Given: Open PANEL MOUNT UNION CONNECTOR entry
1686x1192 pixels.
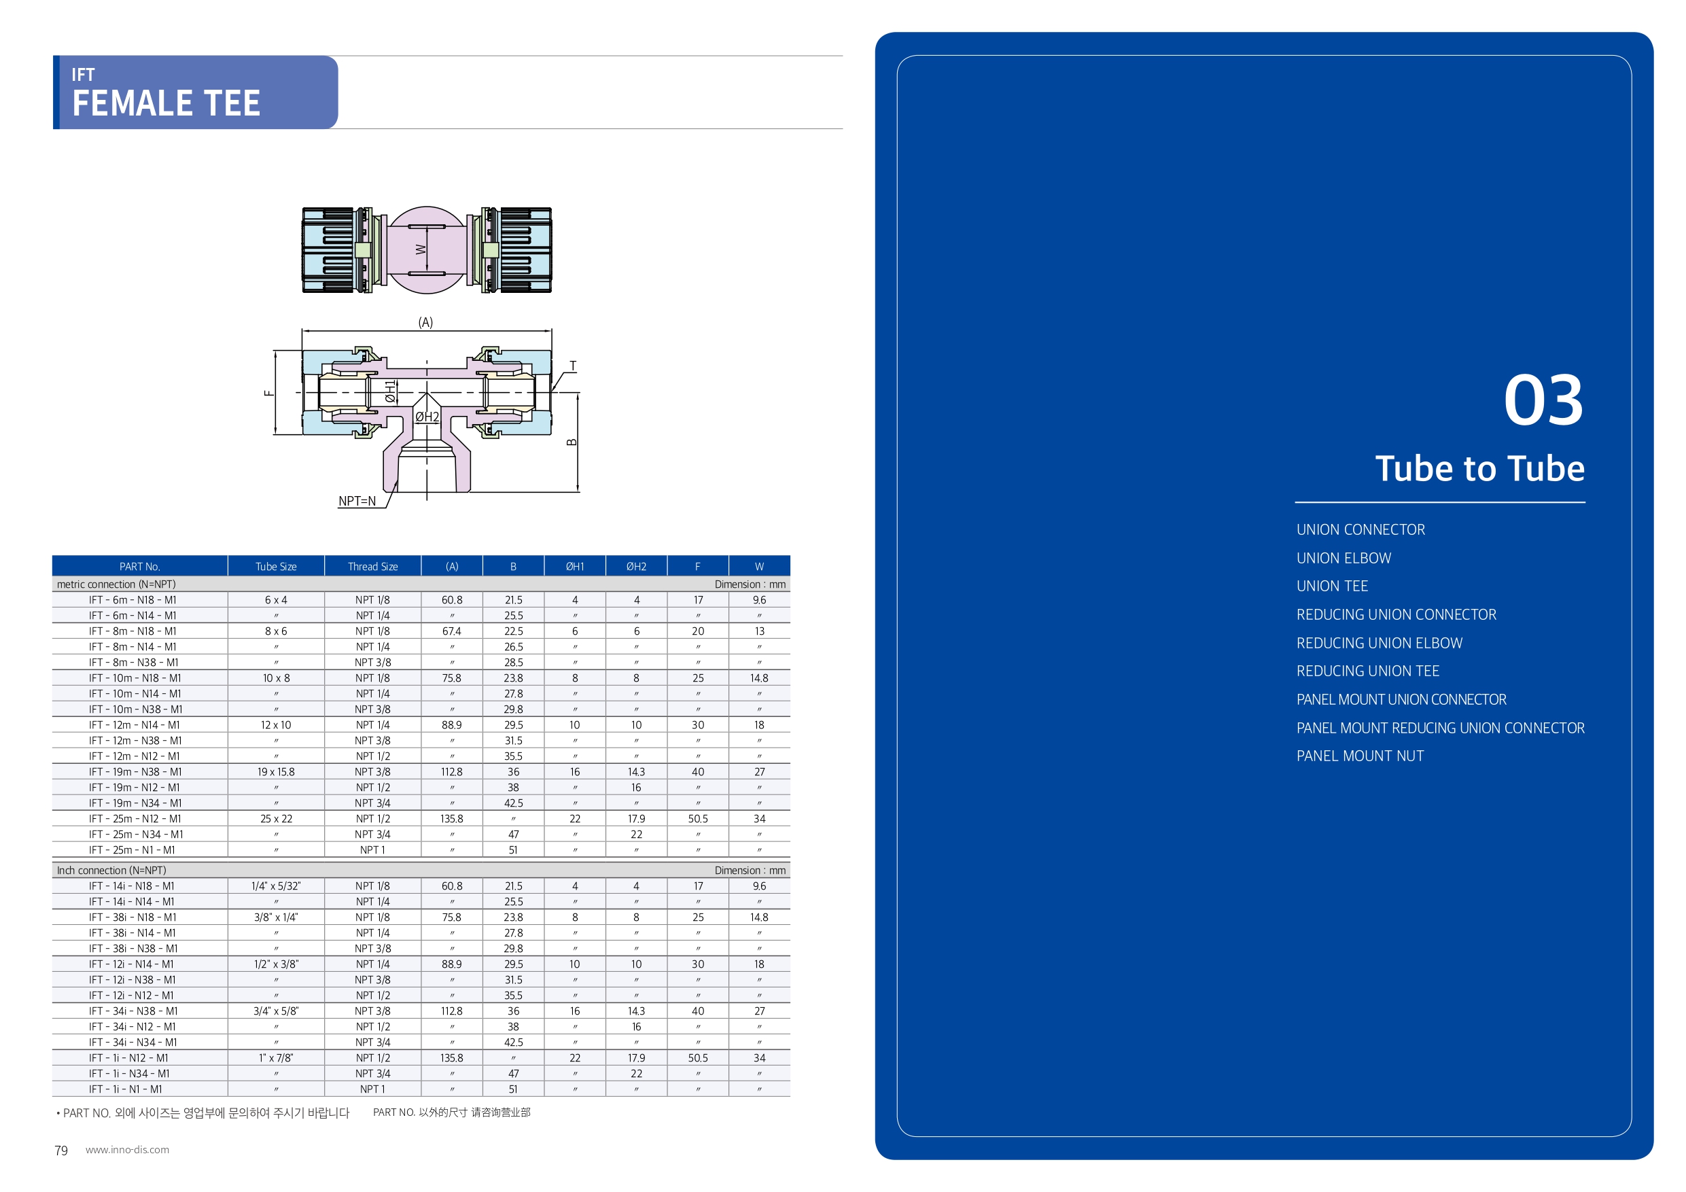Looking at the screenshot, I should pos(1401,700).
